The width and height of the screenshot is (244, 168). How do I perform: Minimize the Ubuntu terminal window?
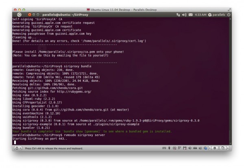point(34,15)
